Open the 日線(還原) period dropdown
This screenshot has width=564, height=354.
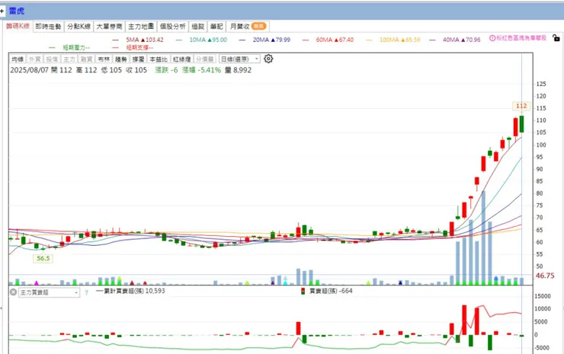(x=239, y=59)
